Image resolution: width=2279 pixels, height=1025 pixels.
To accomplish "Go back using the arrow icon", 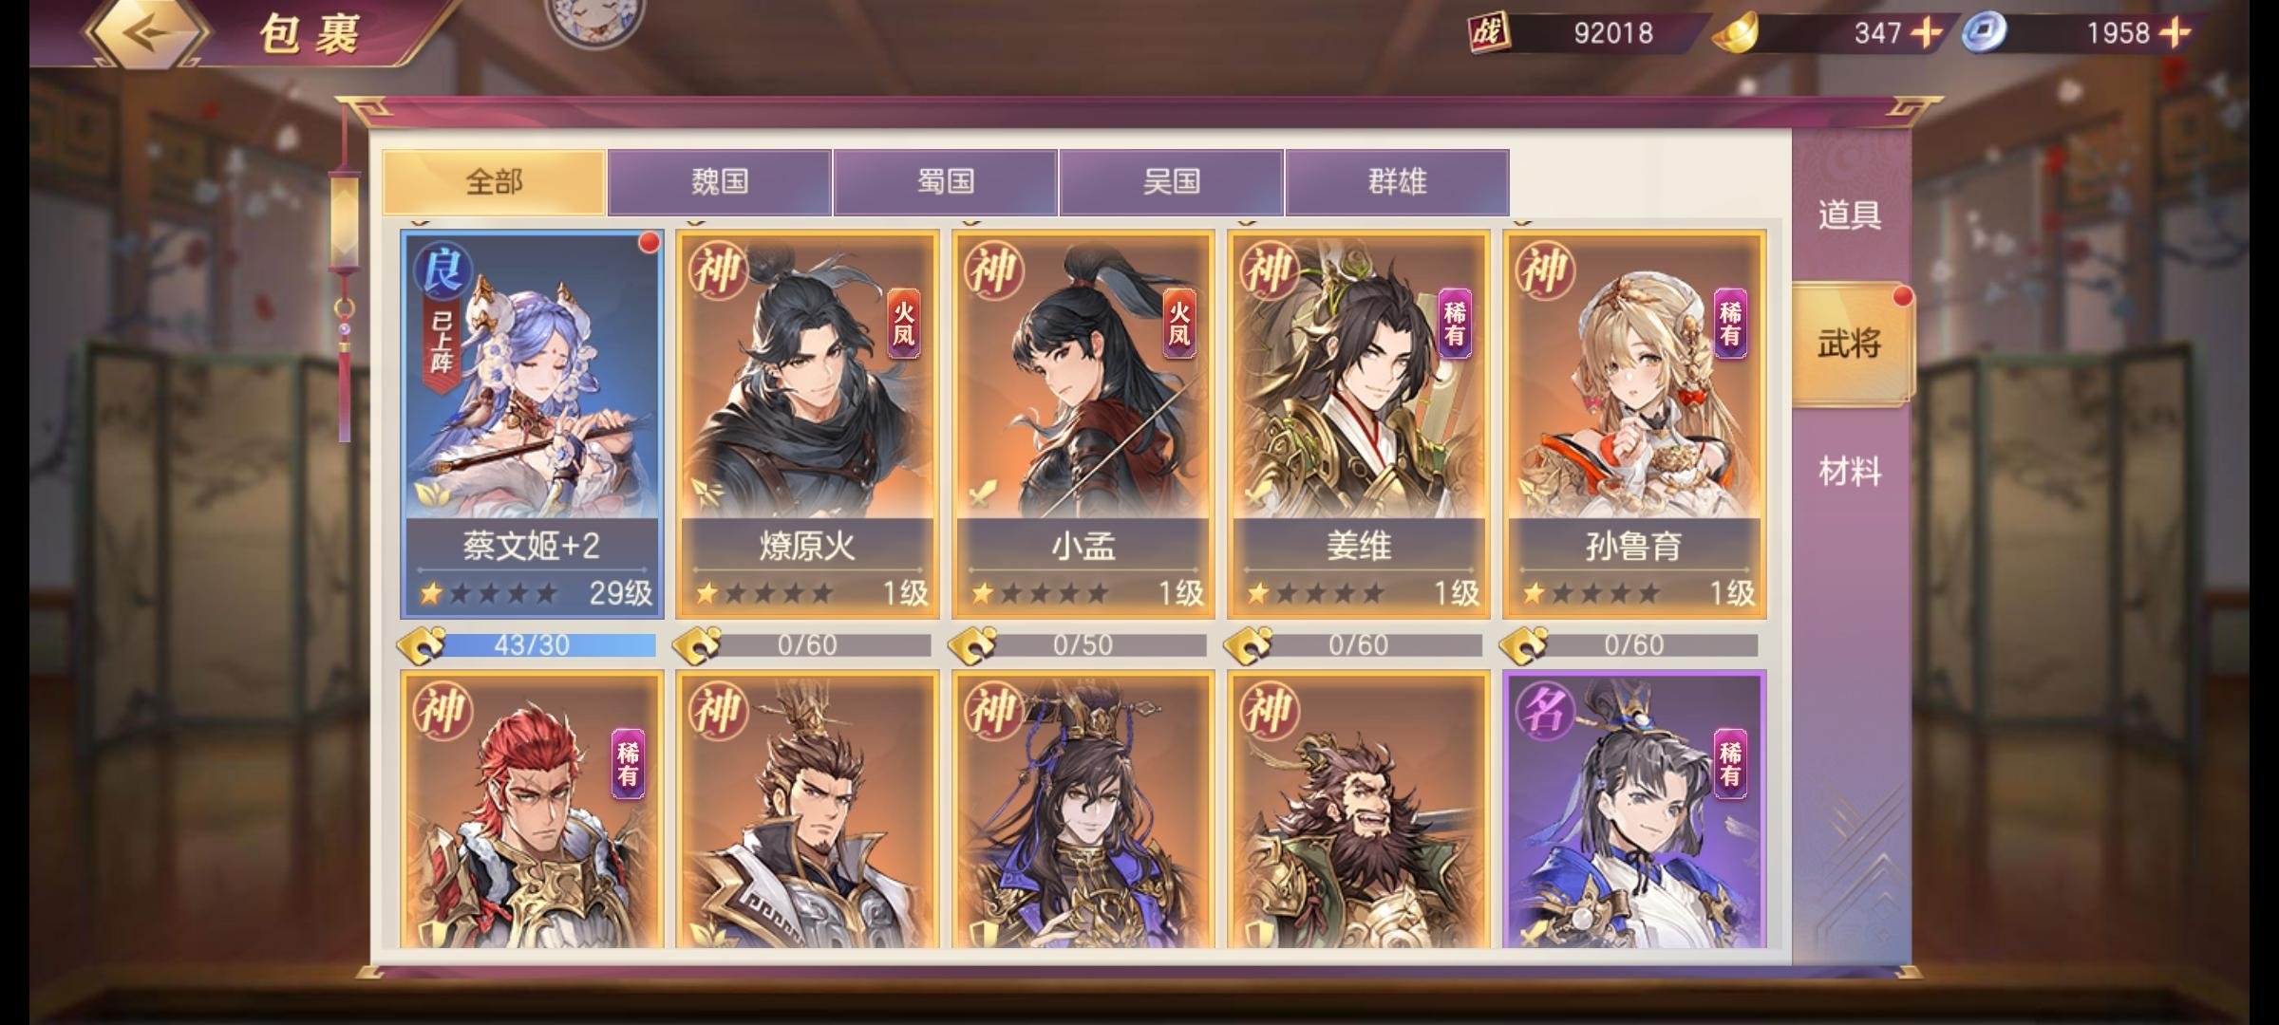I will point(146,32).
